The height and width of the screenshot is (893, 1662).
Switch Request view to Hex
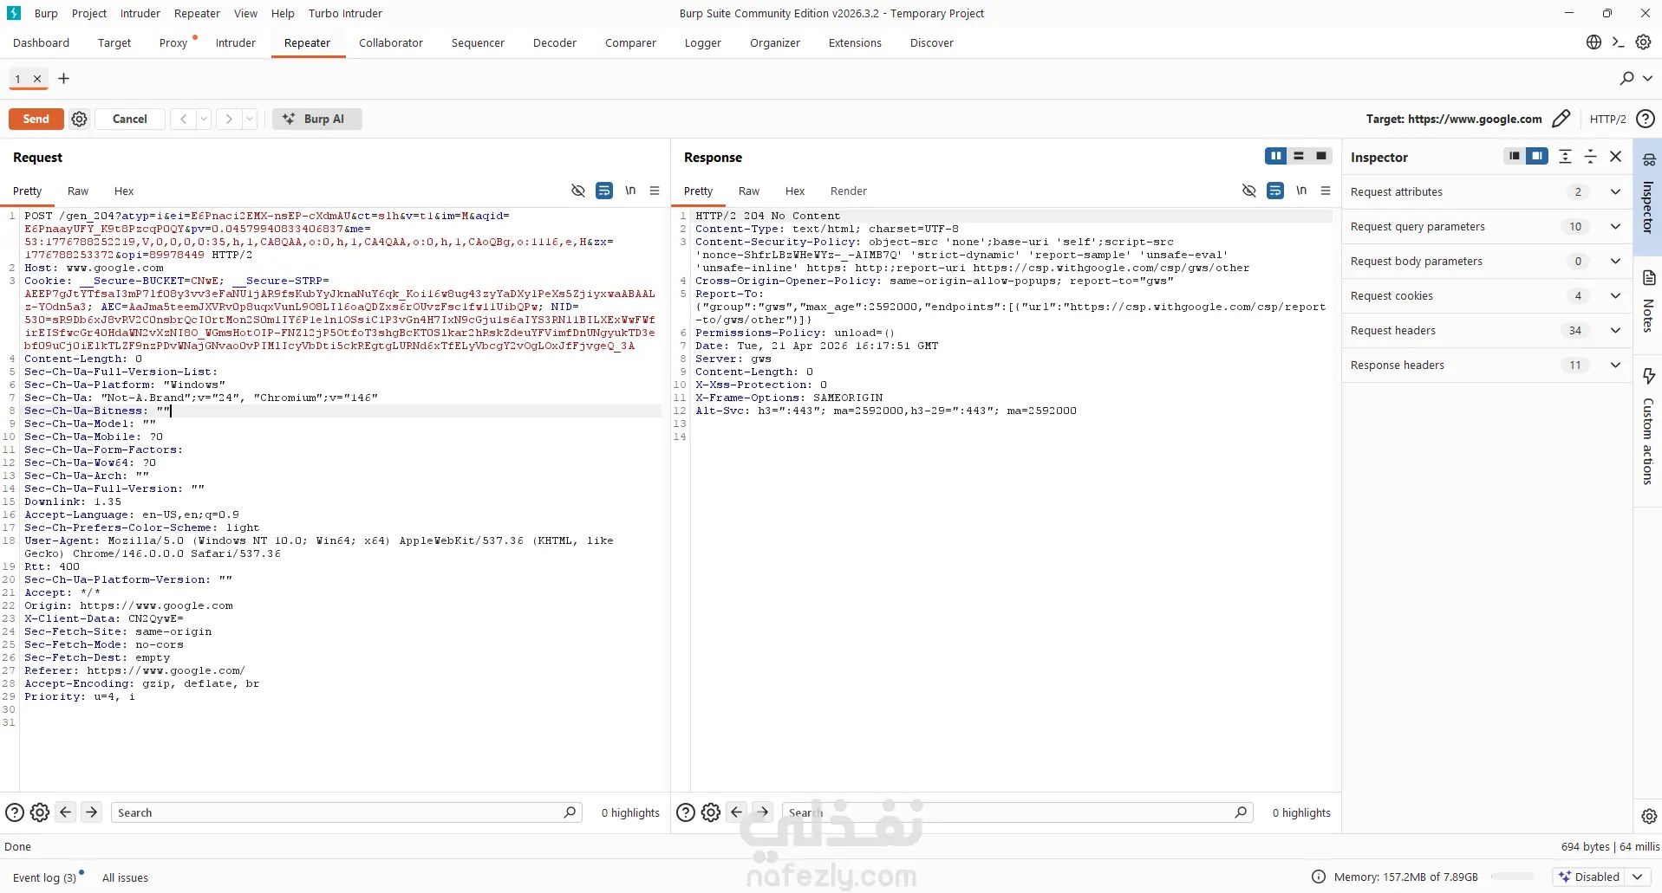(124, 191)
